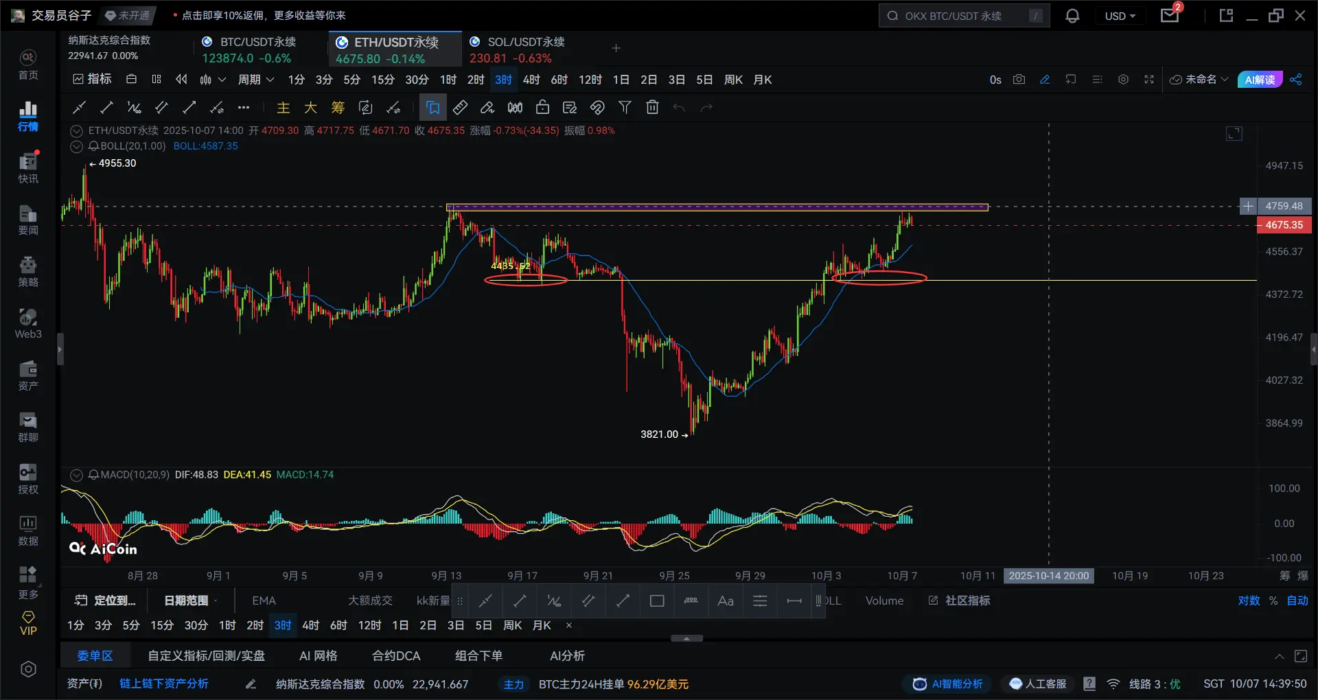This screenshot has height=700, width=1318.
Task: Open the USD currency dropdown
Action: tap(1120, 16)
